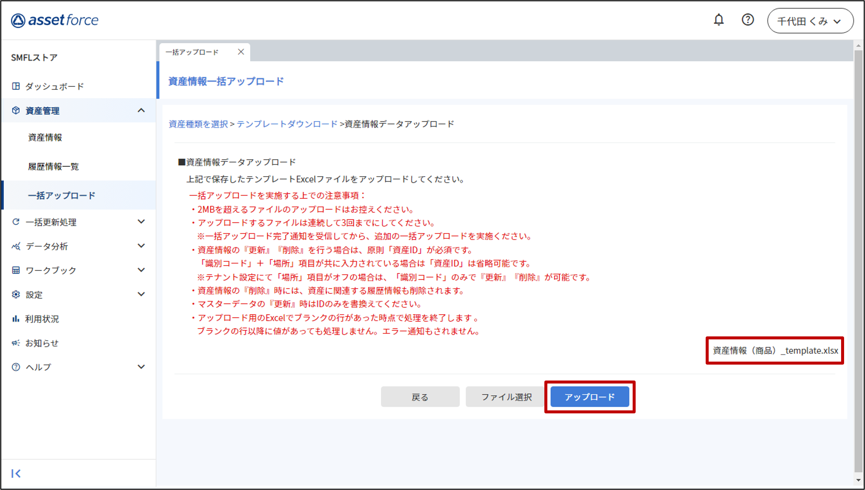This screenshot has width=865, height=490.
Task: Open the 設定 gear icon
Action: pyautogui.click(x=16, y=295)
